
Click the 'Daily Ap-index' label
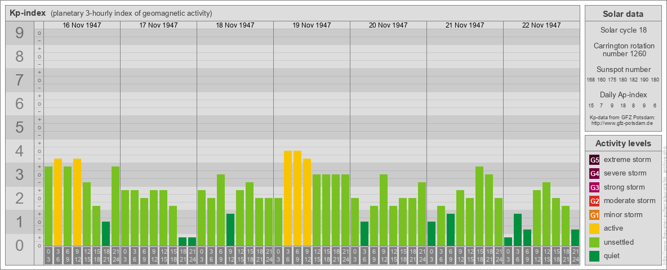coord(624,94)
